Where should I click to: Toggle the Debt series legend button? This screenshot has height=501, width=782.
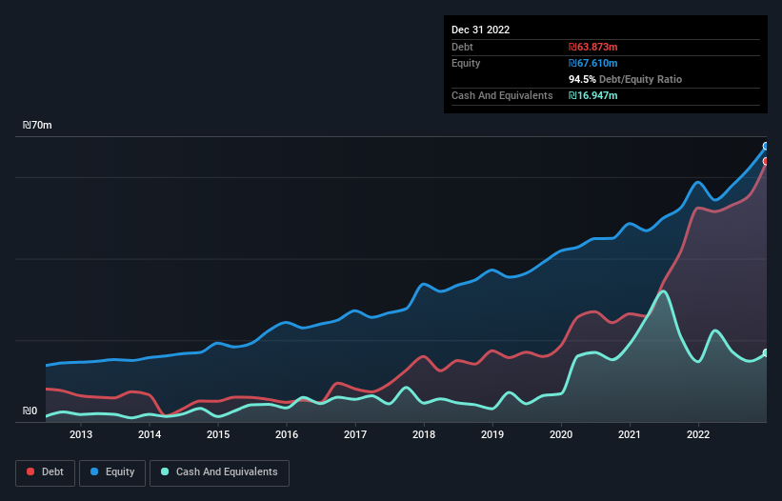pos(46,472)
